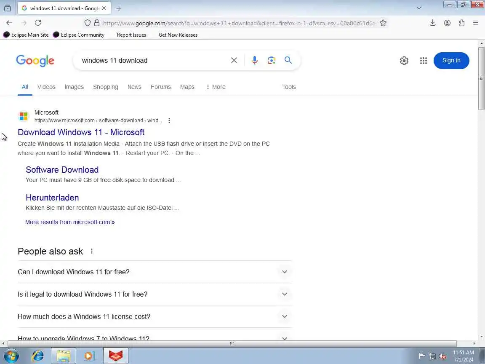Image resolution: width=485 pixels, height=364 pixels.
Task: Click the Microsoft favicon in the result
Action: point(24,116)
